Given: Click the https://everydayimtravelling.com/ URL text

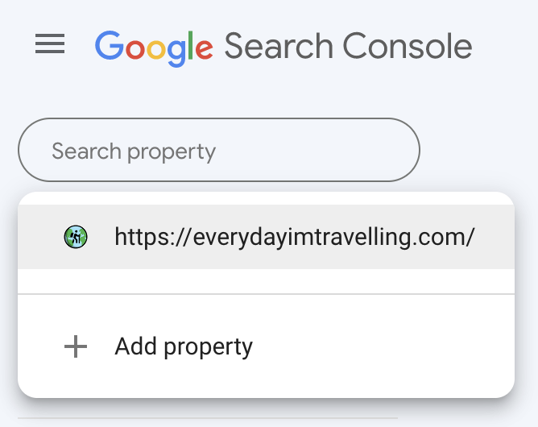Looking at the screenshot, I should 295,237.
